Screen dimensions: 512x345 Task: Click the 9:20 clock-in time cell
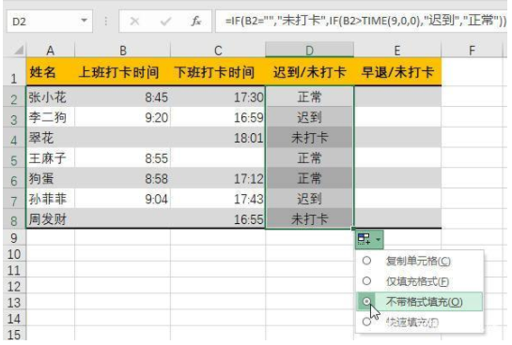pos(122,117)
